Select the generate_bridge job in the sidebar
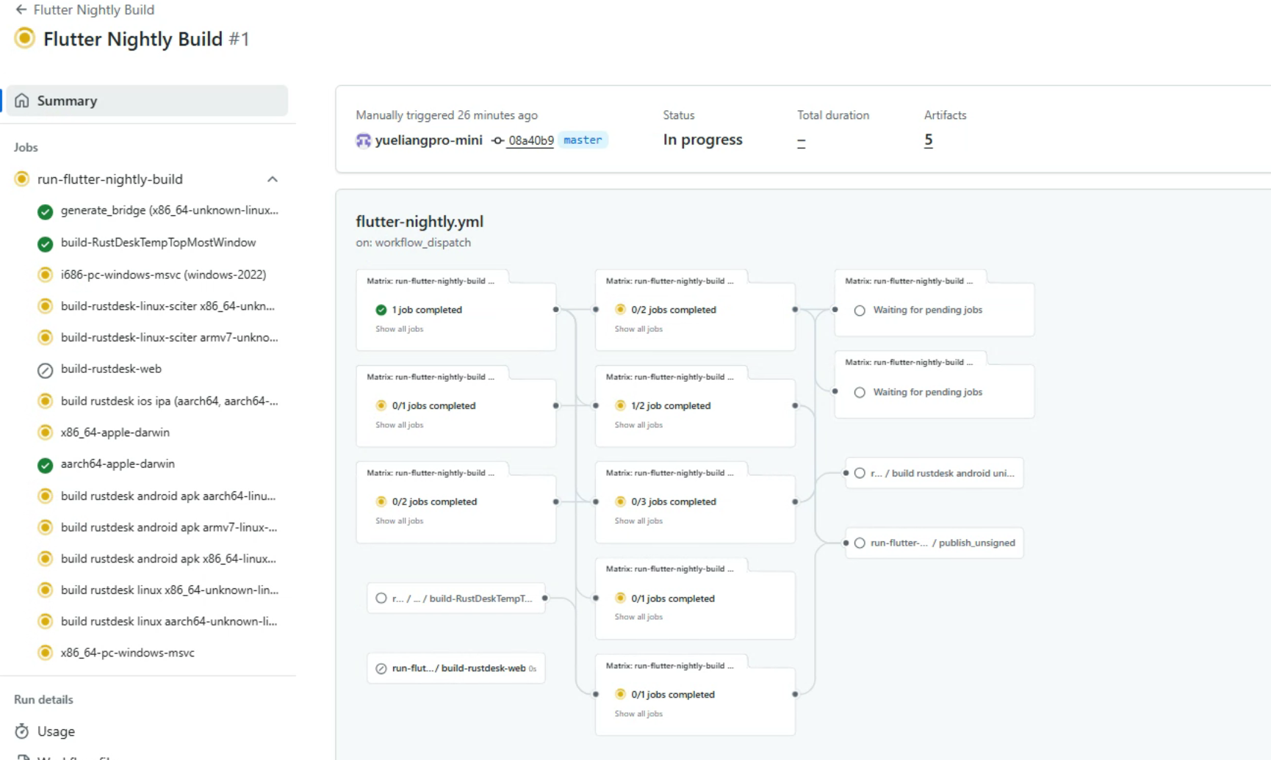The width and height of the screenshot is (1271, 760). [169, 211]
